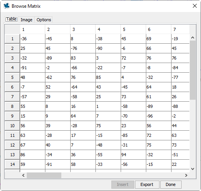The image size is (201, 191).
Task: Select column header 4
Action: (x=108, y=29)
